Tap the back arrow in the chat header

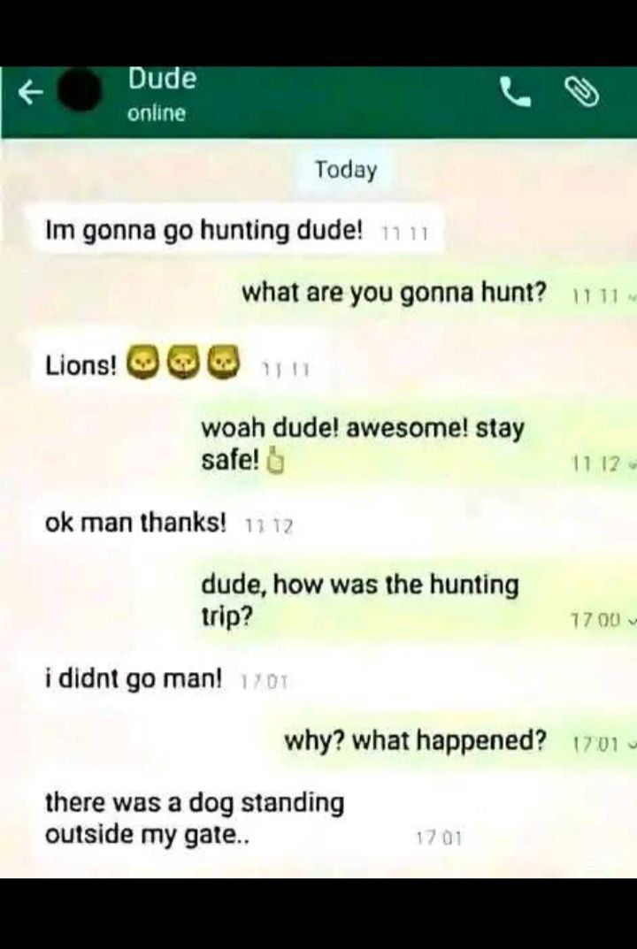coord(30,93)
